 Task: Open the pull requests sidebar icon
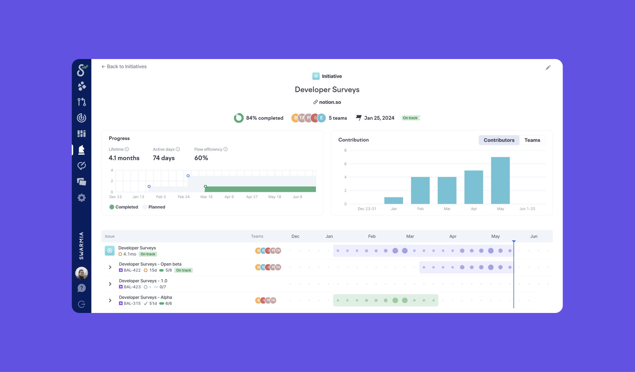click(82, 102)
